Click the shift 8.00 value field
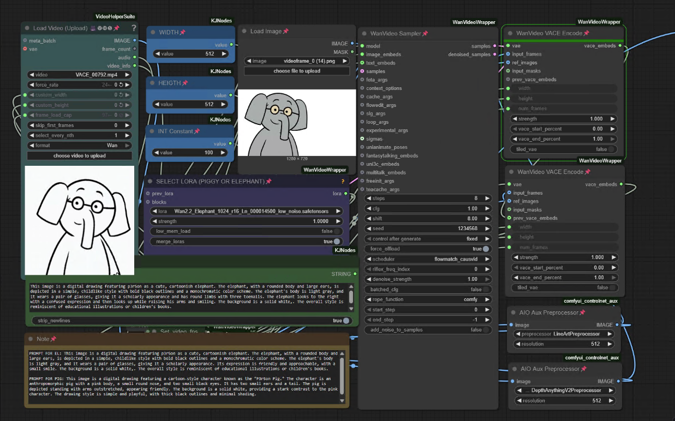 click(428, 219)
